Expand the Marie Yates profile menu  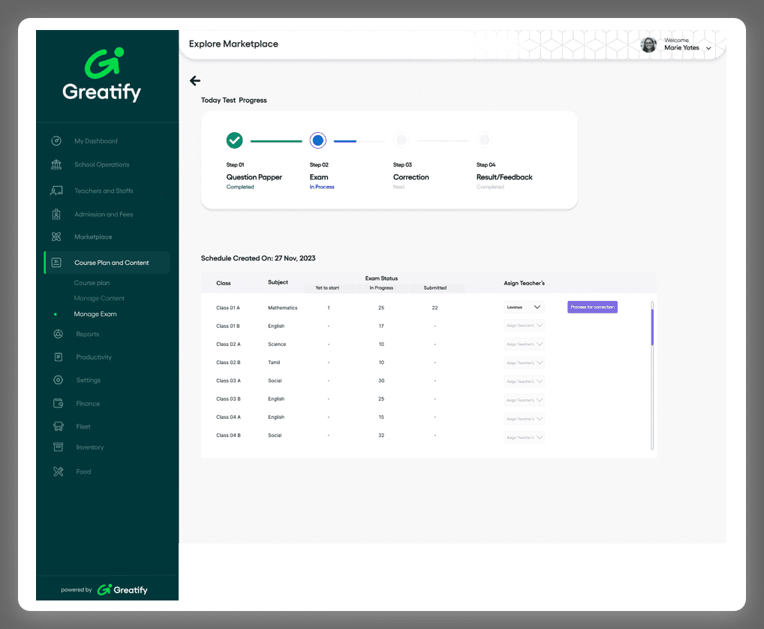point(708,48)
